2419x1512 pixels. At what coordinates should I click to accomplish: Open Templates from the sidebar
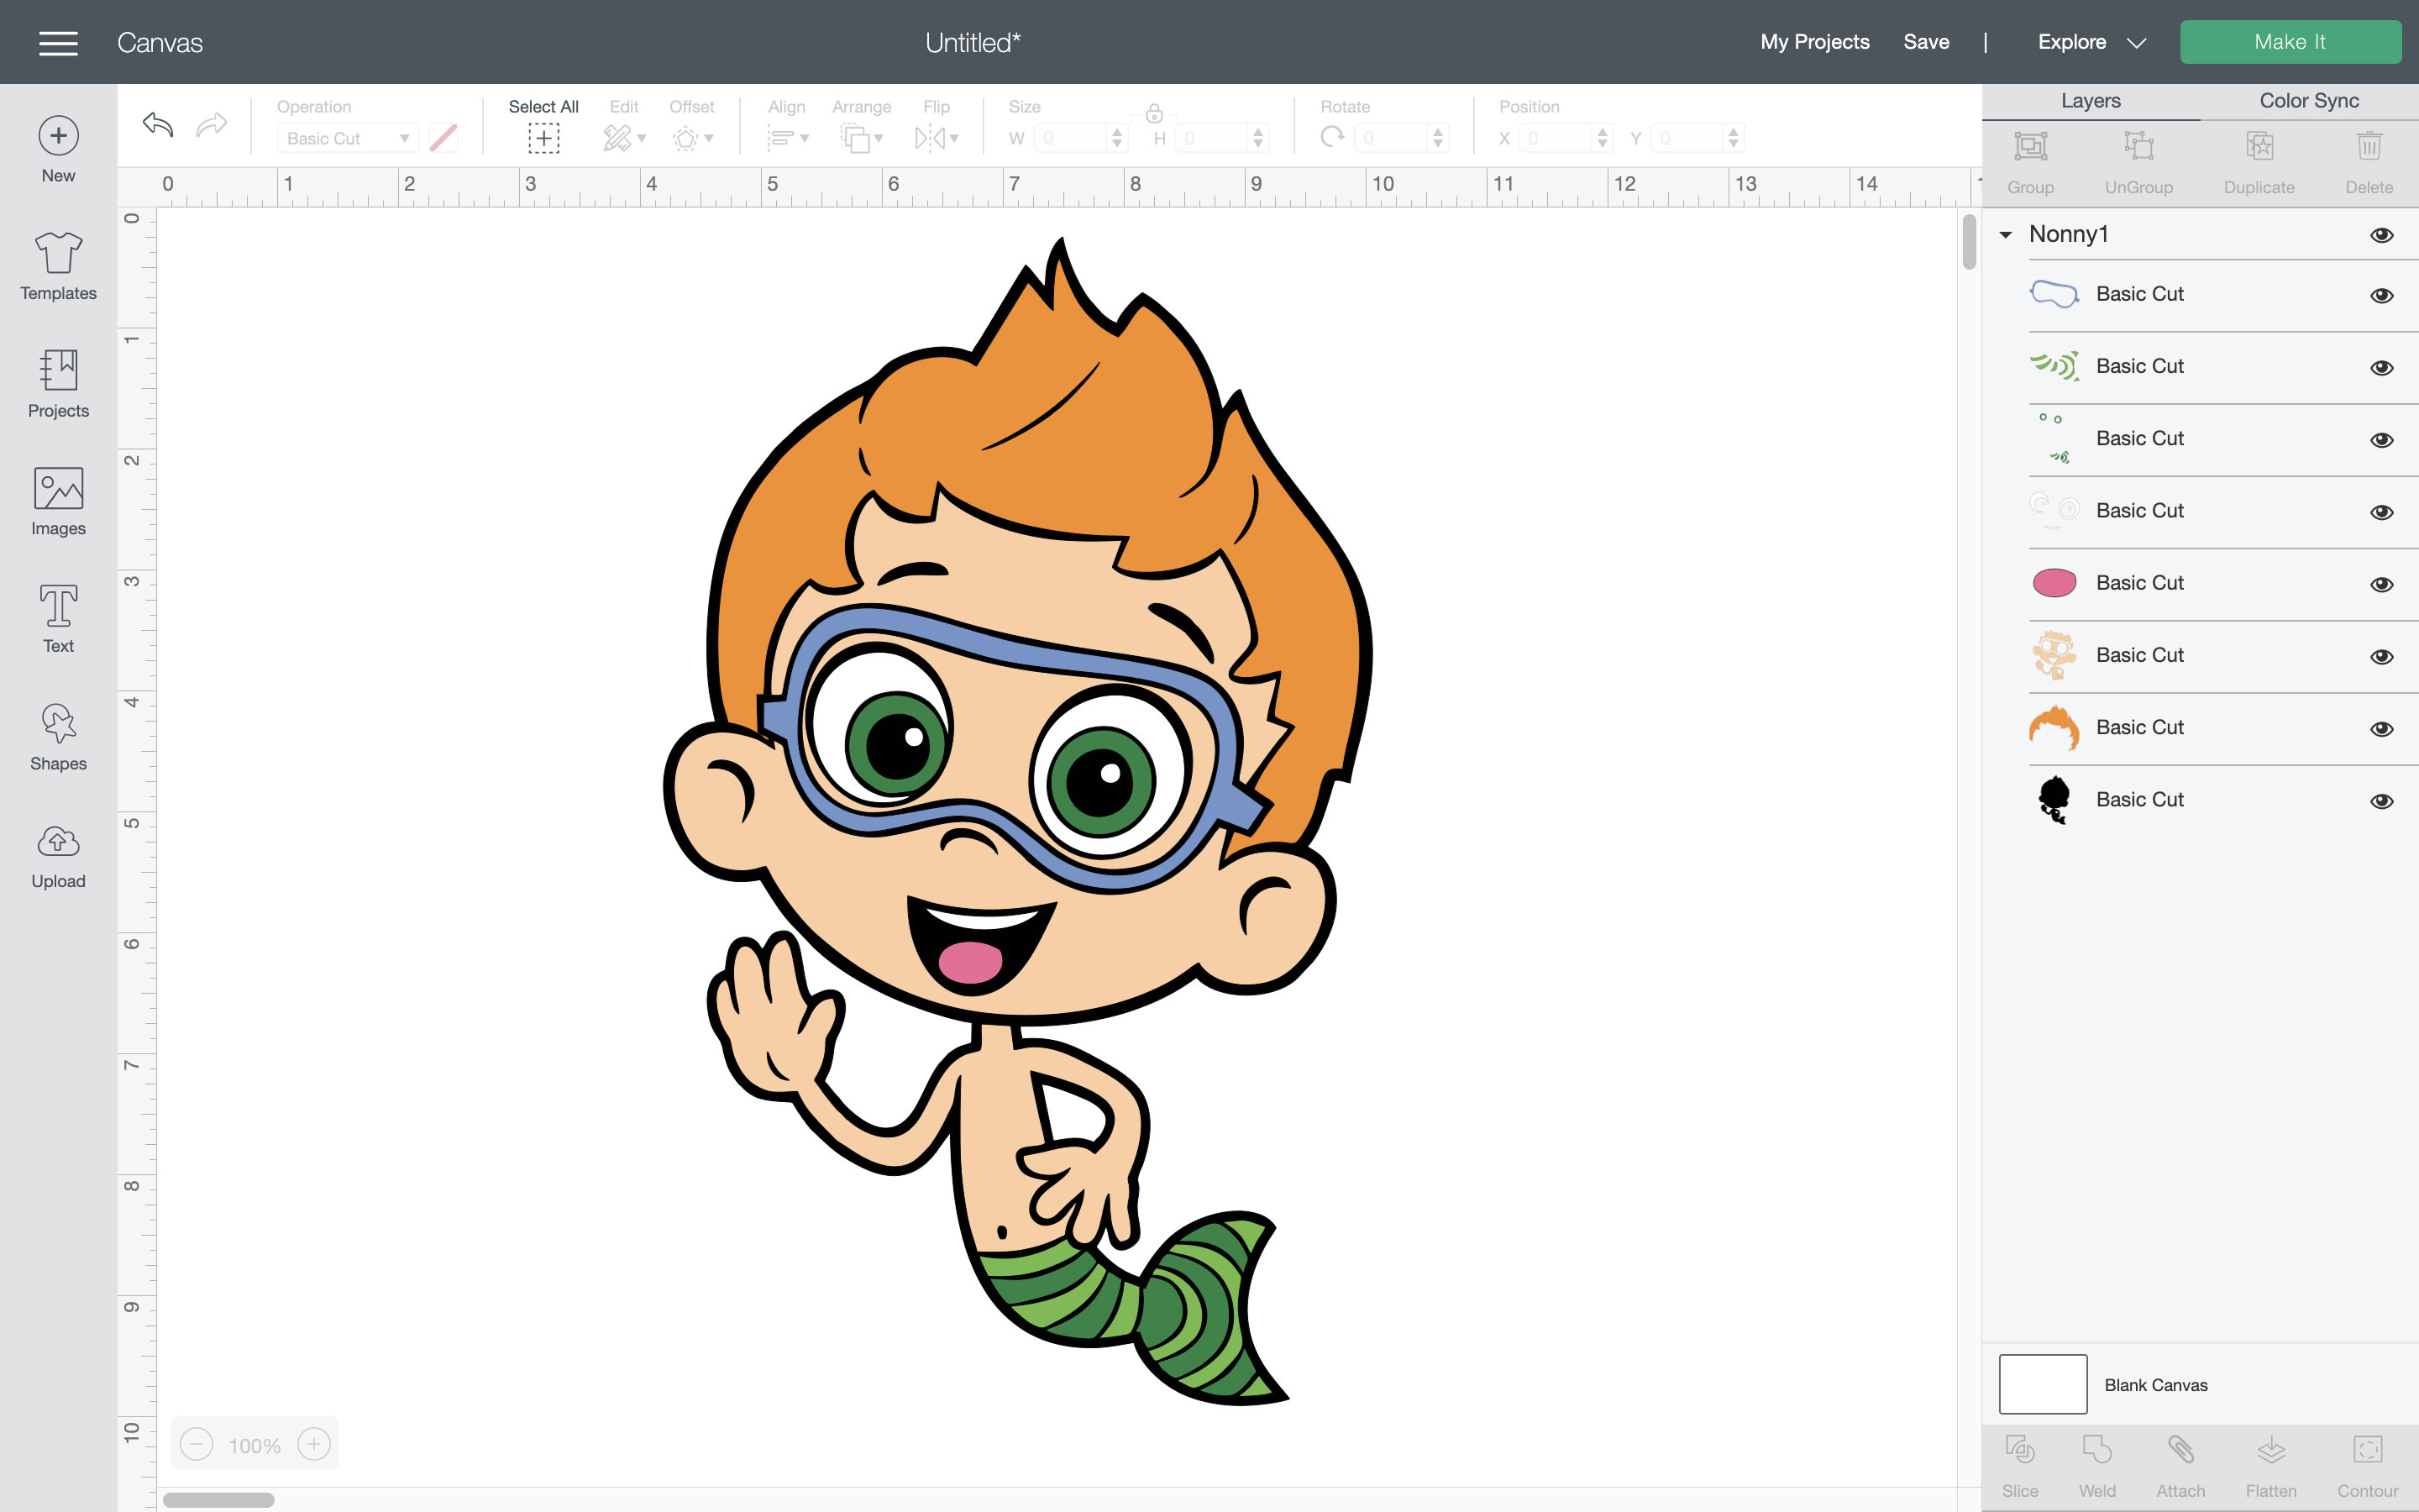[58, 266]
